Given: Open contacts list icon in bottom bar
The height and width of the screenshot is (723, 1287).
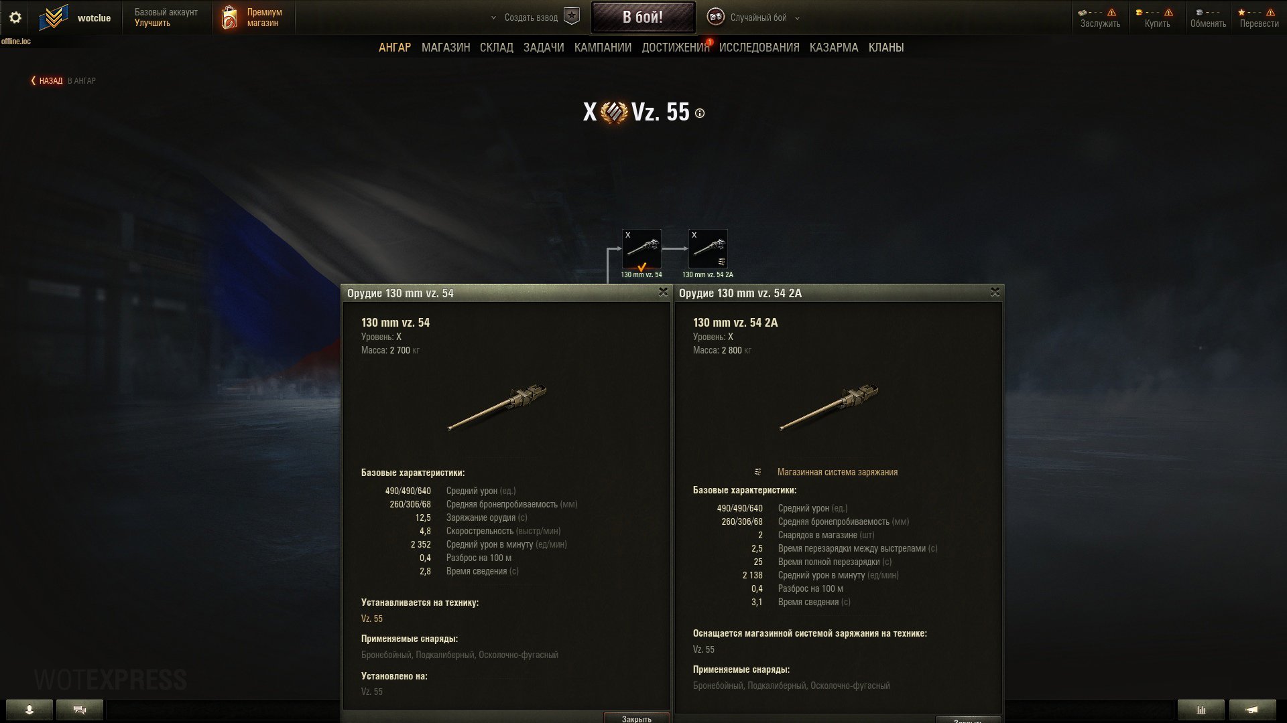Looking at the screenshot, I should coord(29,710).
